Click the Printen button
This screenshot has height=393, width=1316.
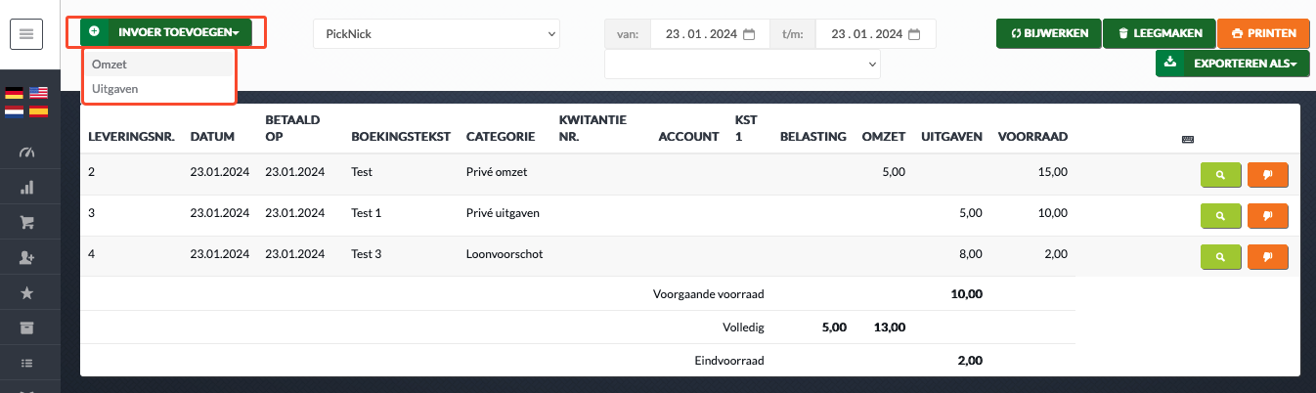[x=1263, y=33]
